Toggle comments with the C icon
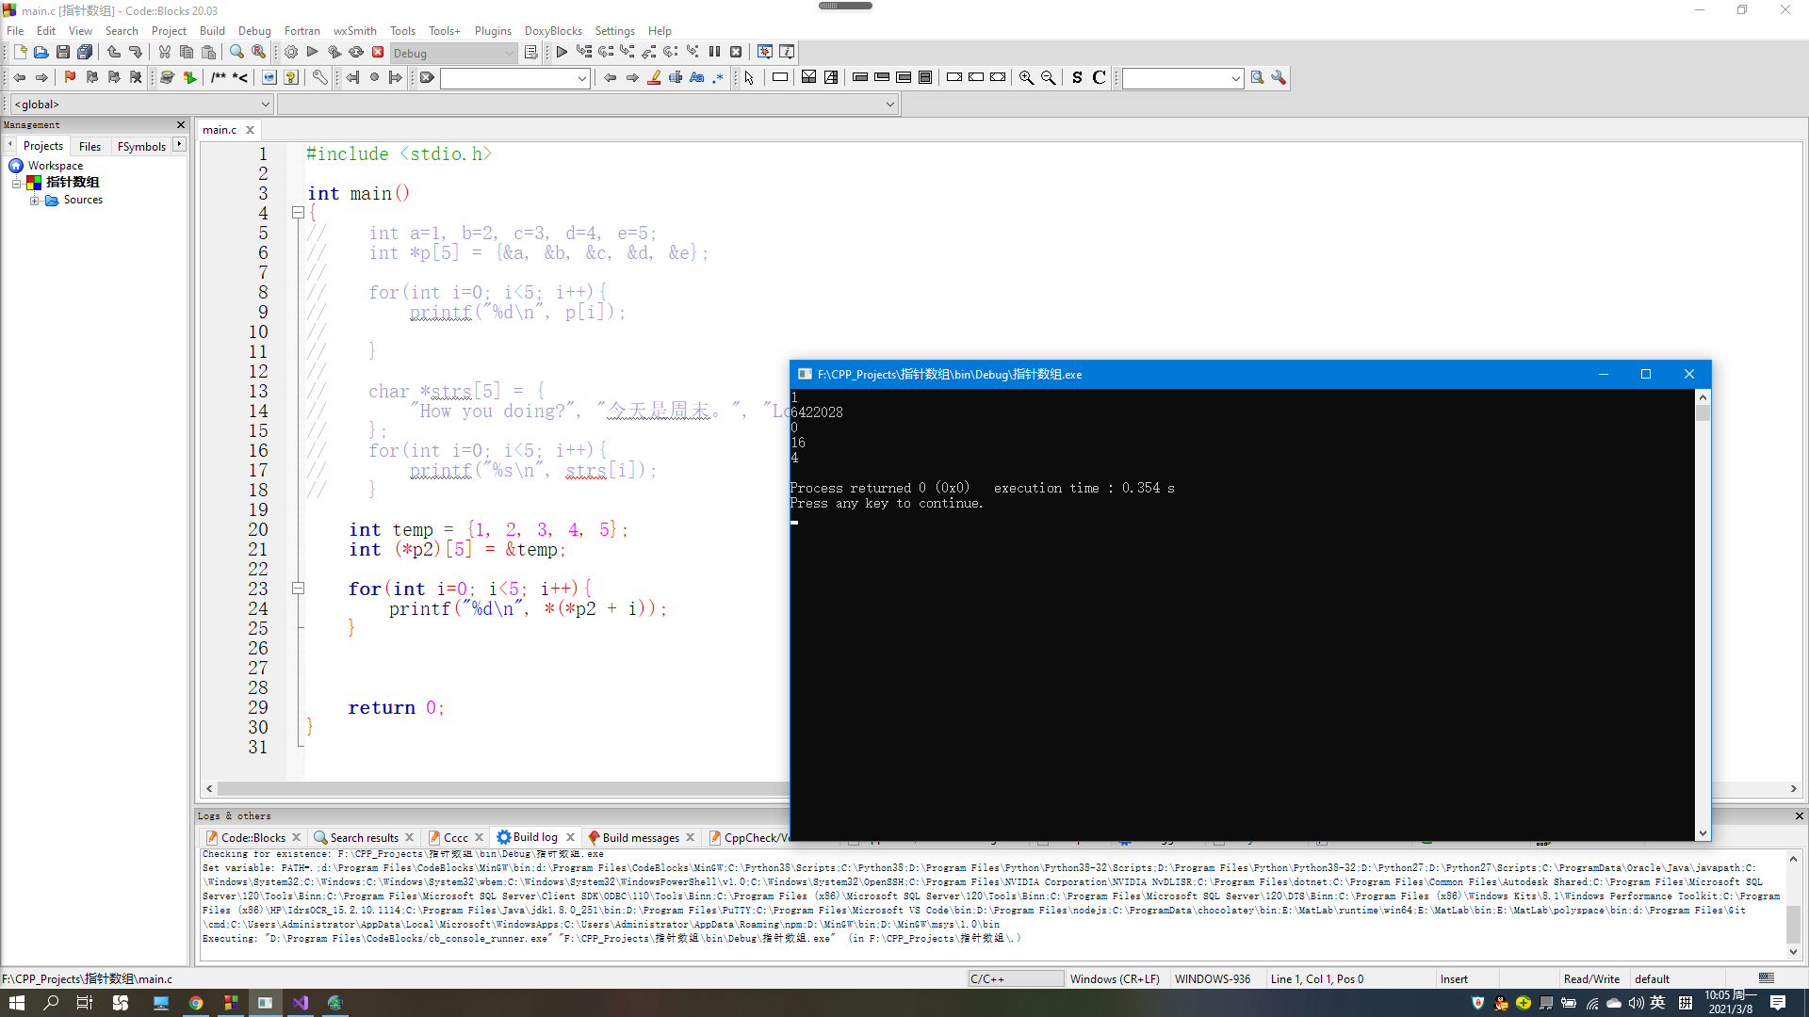The width and height of the screenshot is (1809, 1017). click(x=1099, y=78)
